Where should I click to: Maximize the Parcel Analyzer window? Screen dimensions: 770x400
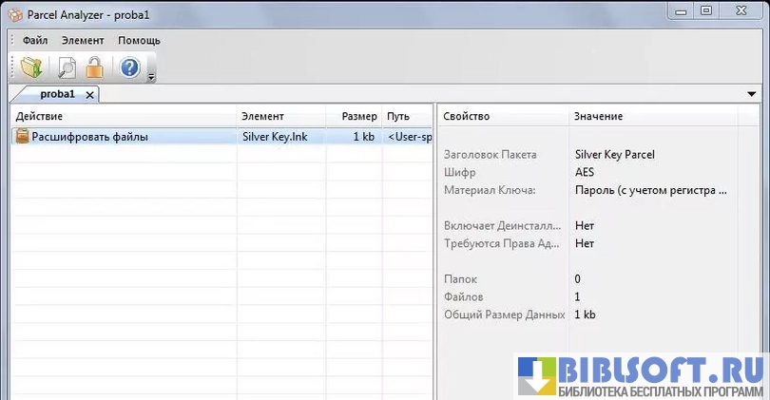pos(705,10)
